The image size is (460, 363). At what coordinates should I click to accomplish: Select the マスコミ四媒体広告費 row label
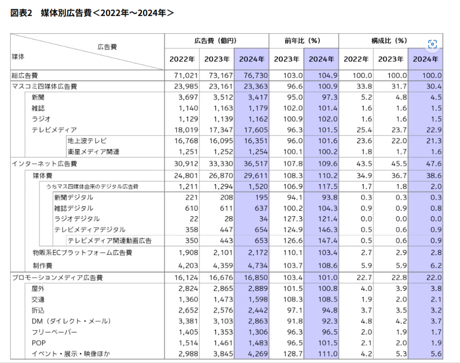point(44,86)
